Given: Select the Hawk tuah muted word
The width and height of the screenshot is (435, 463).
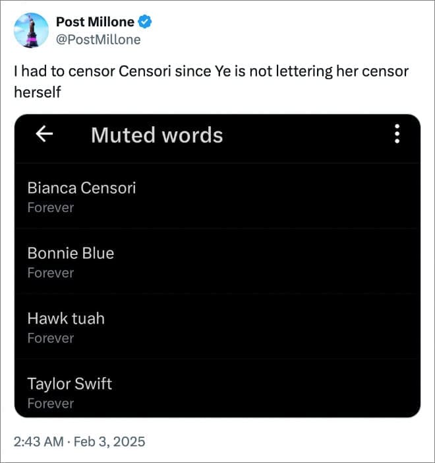Looking at the screenshot, I should point(66,319).
